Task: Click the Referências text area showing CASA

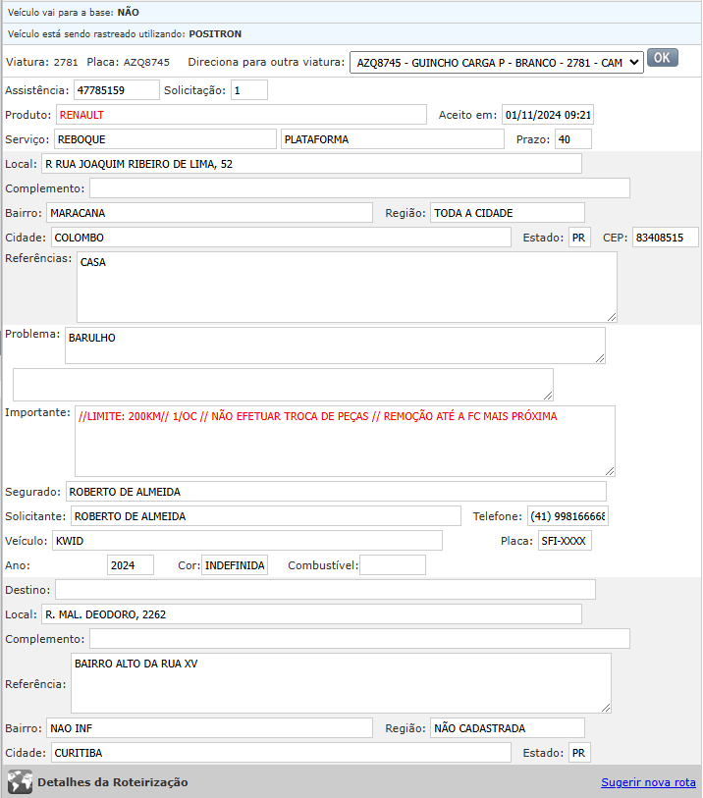Action: coord(347,287)
